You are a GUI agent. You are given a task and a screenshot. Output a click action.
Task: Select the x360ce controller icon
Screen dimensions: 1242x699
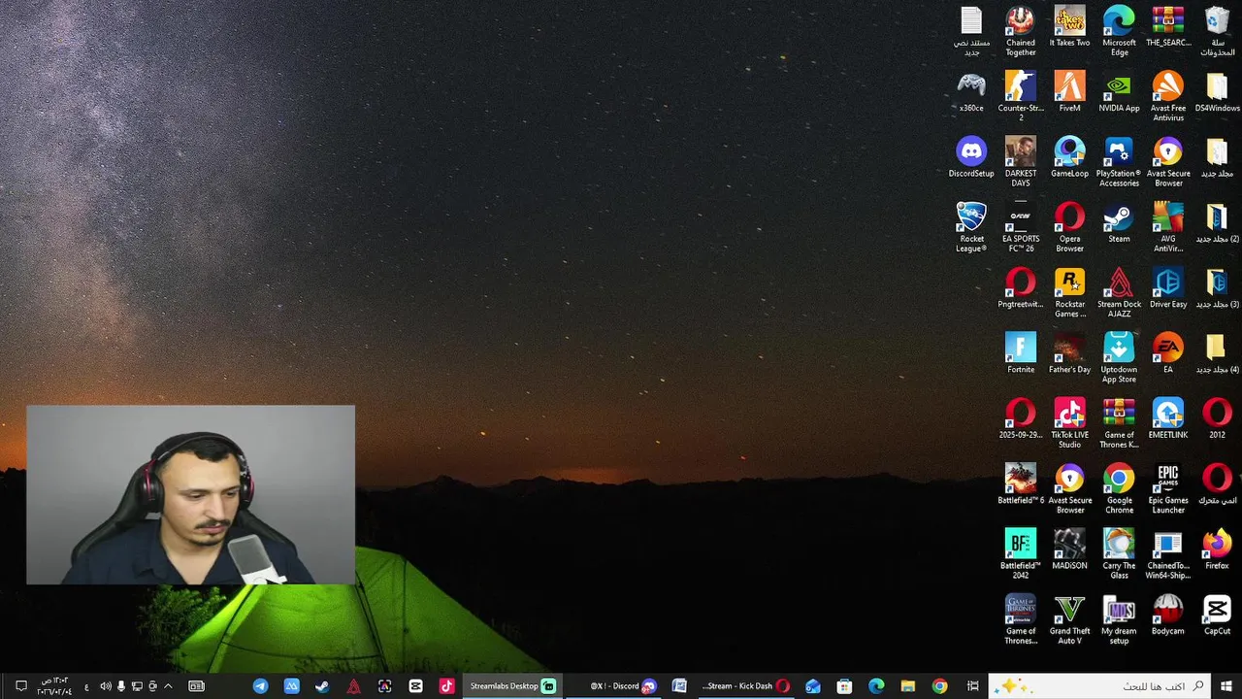point(971,92)
